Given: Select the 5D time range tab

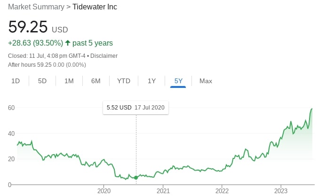Looking at the screenshot, I should [42, 81].
